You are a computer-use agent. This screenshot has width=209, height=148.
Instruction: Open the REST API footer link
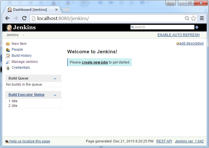point(164,141)
